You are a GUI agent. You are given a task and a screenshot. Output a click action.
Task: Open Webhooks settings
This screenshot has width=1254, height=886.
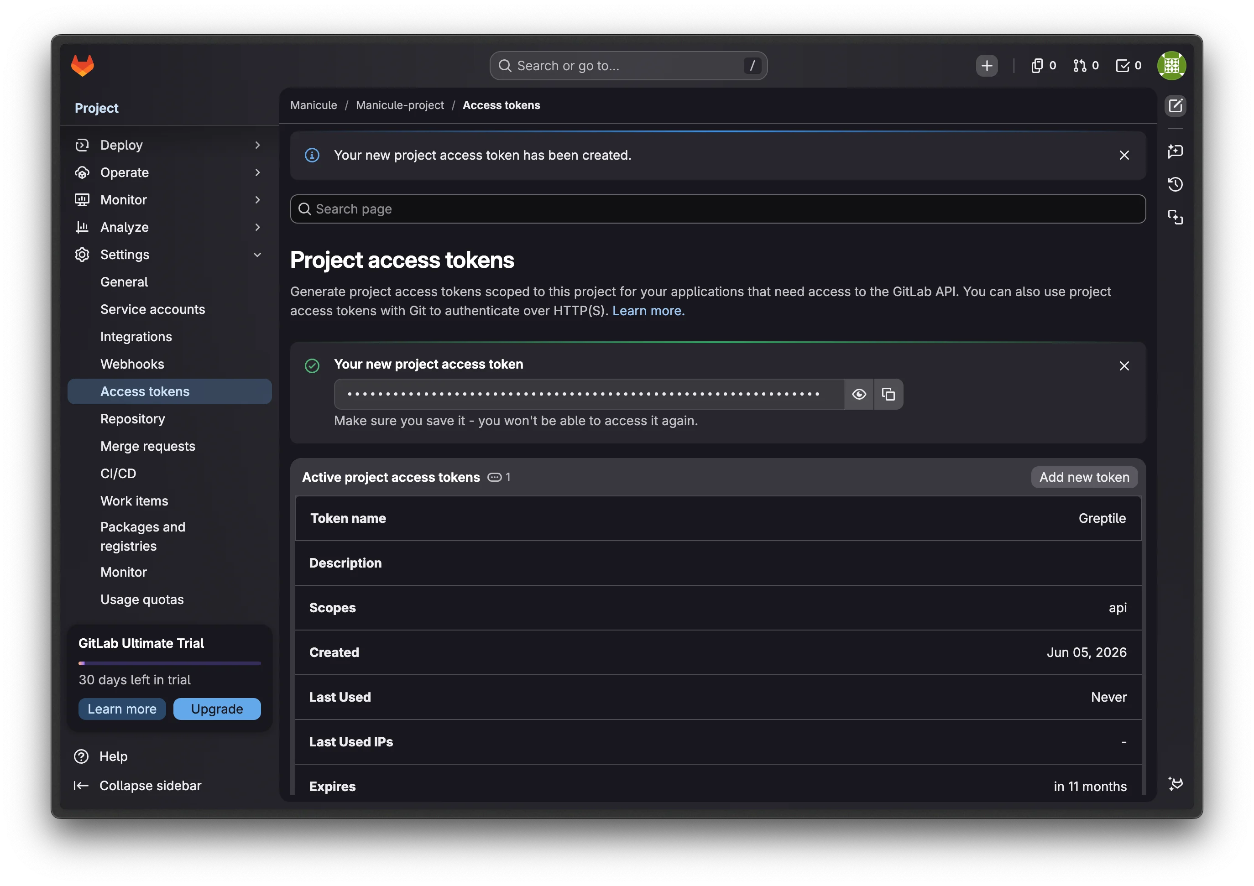point(169,364)
